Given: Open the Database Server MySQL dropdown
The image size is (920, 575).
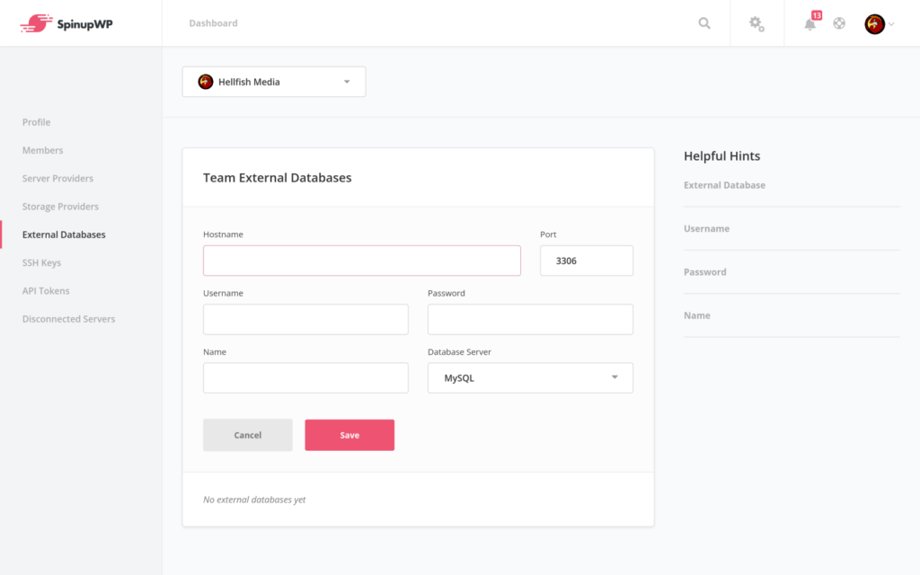Looking at the screenshot, I should pos(530,378).
